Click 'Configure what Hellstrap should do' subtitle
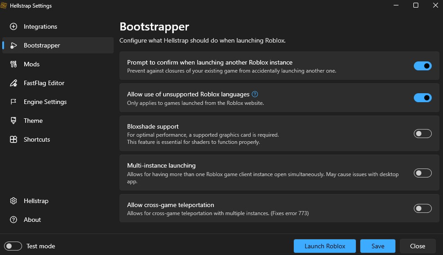 pyautogui.click(x=203, y=41)
